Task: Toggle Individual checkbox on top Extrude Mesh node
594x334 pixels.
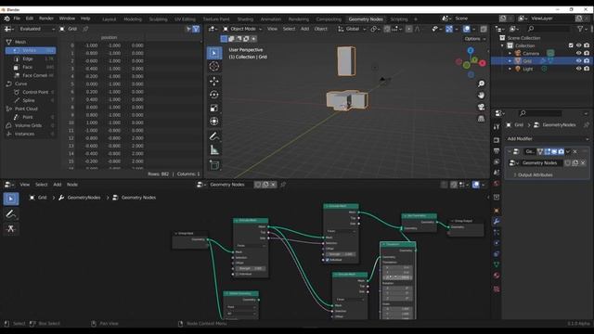Action: pos(328,260)
